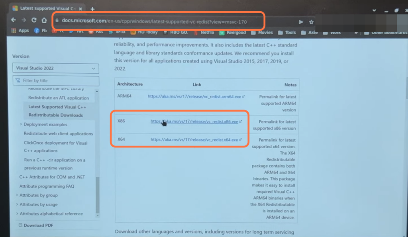Click the Link column header

pyautogui.click(x=197, y=84)
